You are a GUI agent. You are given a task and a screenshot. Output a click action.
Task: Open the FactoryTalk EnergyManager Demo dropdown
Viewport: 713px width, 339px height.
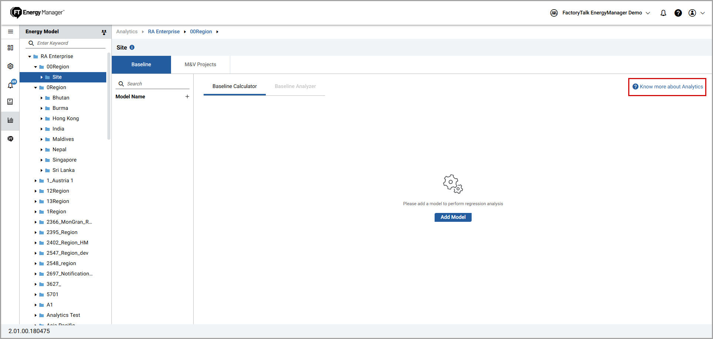tap(601, 13)
